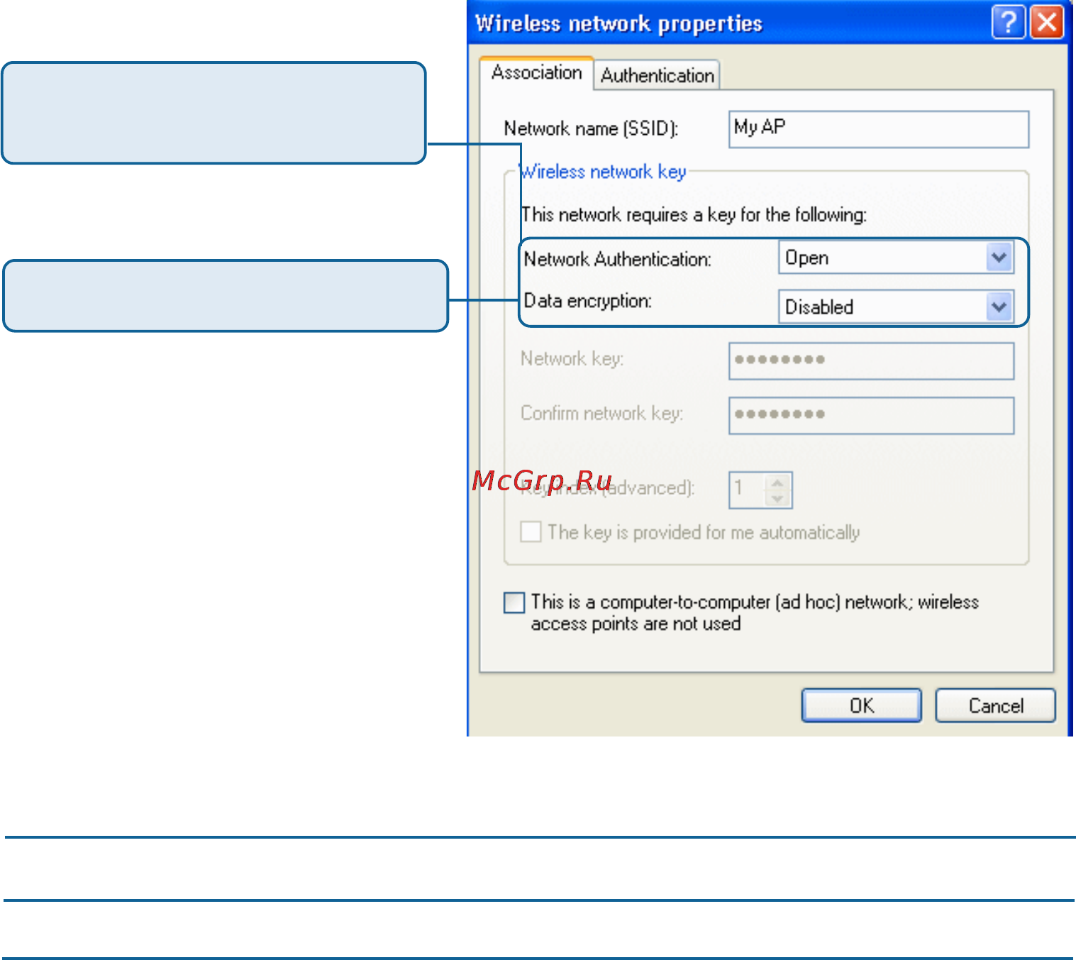Increase the key index value

(x=777, y=482)
